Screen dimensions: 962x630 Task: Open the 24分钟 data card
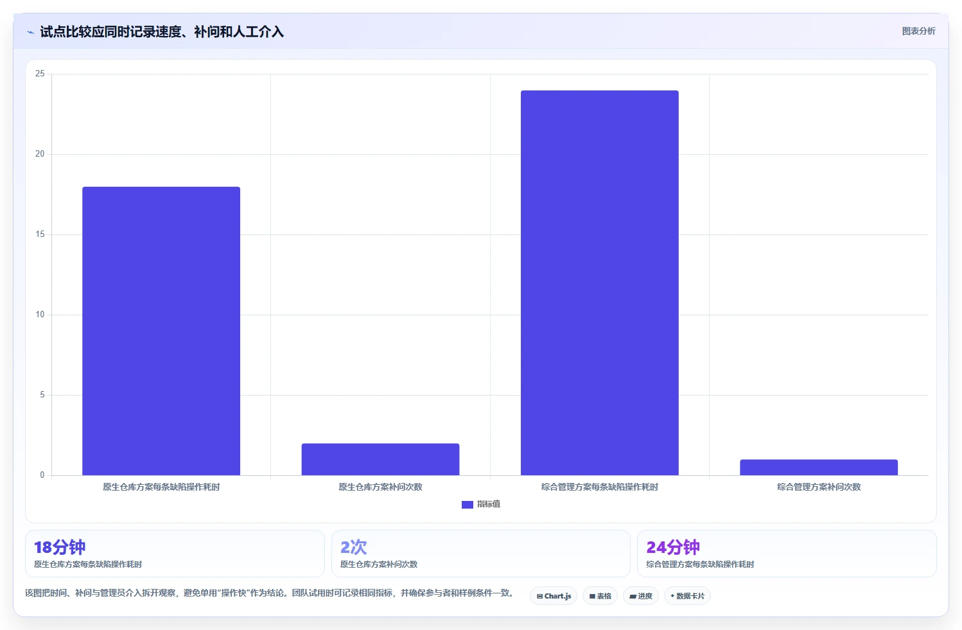[x=787, y=554]
